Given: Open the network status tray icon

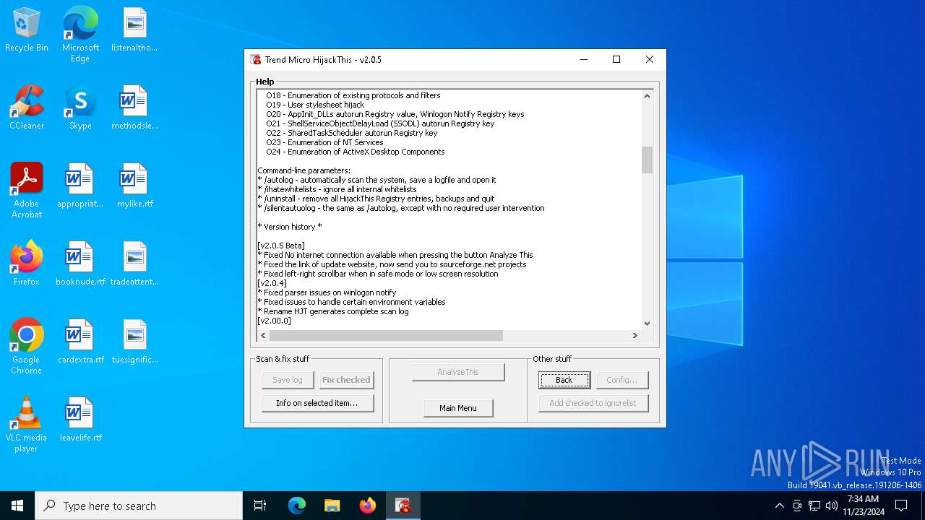Looking at the screenshot, I should click(814, 506).
